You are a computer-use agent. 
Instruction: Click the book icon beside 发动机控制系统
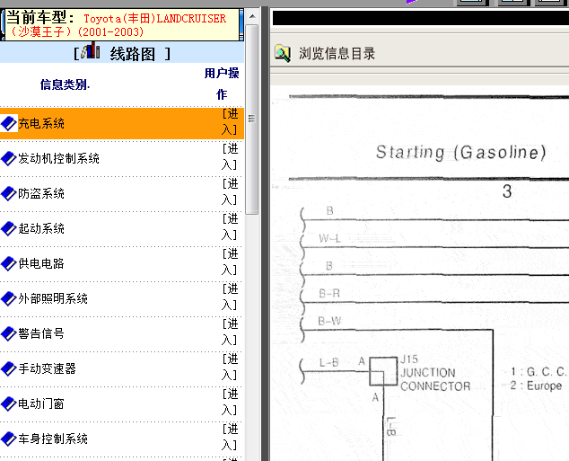(9, 158)
